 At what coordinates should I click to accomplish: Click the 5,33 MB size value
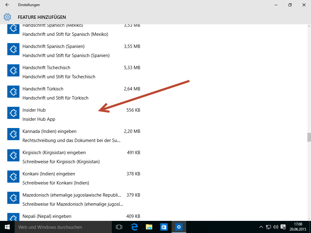(132, 68)
